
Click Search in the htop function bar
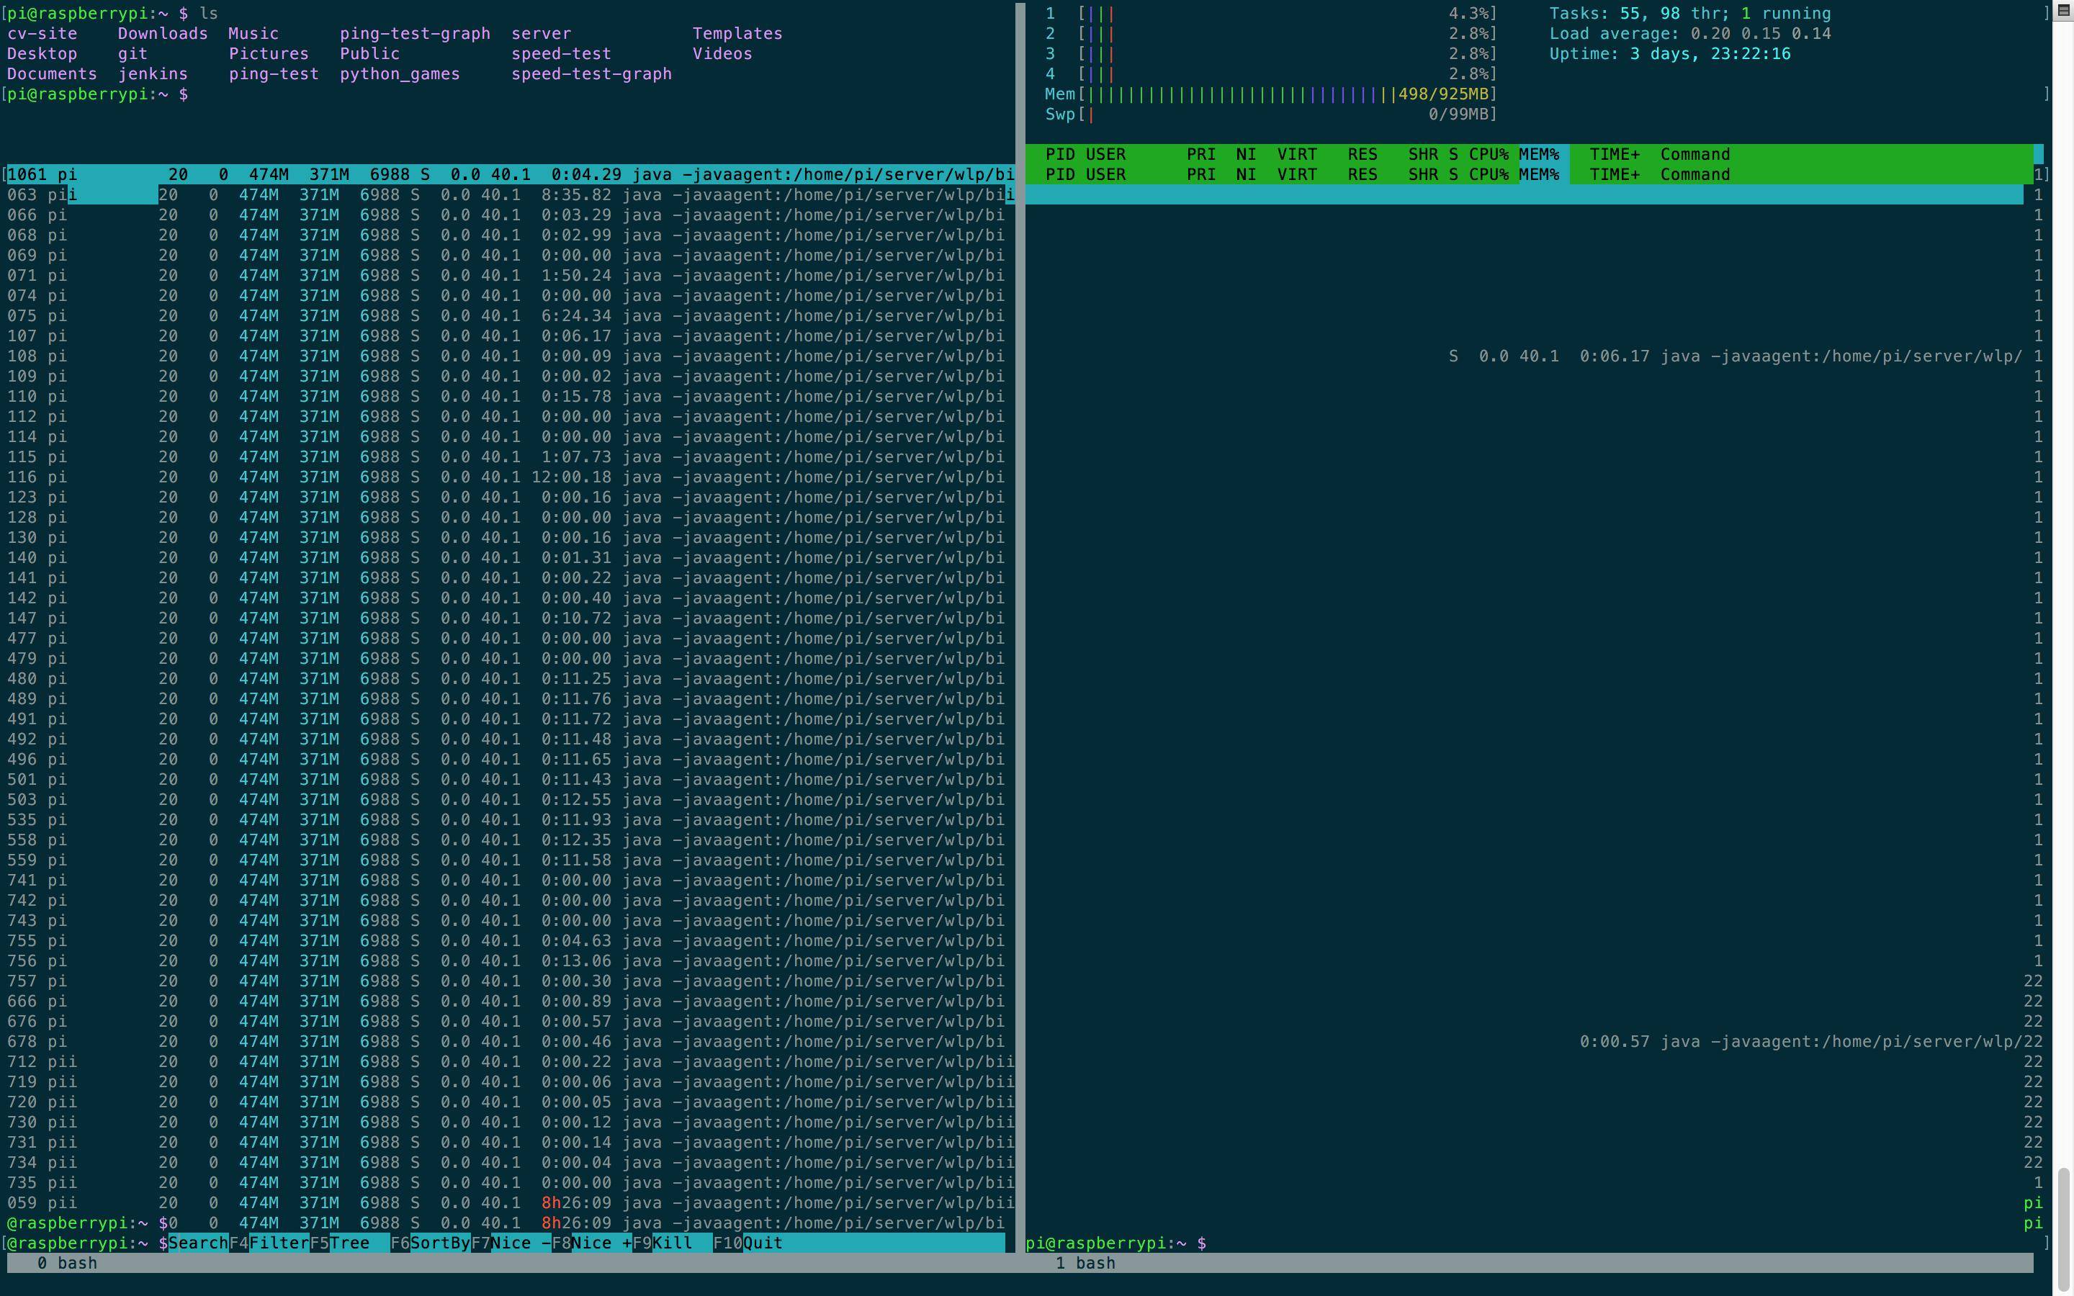198,1243
